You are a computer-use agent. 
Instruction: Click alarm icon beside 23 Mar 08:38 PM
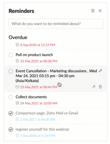[17, 61]
